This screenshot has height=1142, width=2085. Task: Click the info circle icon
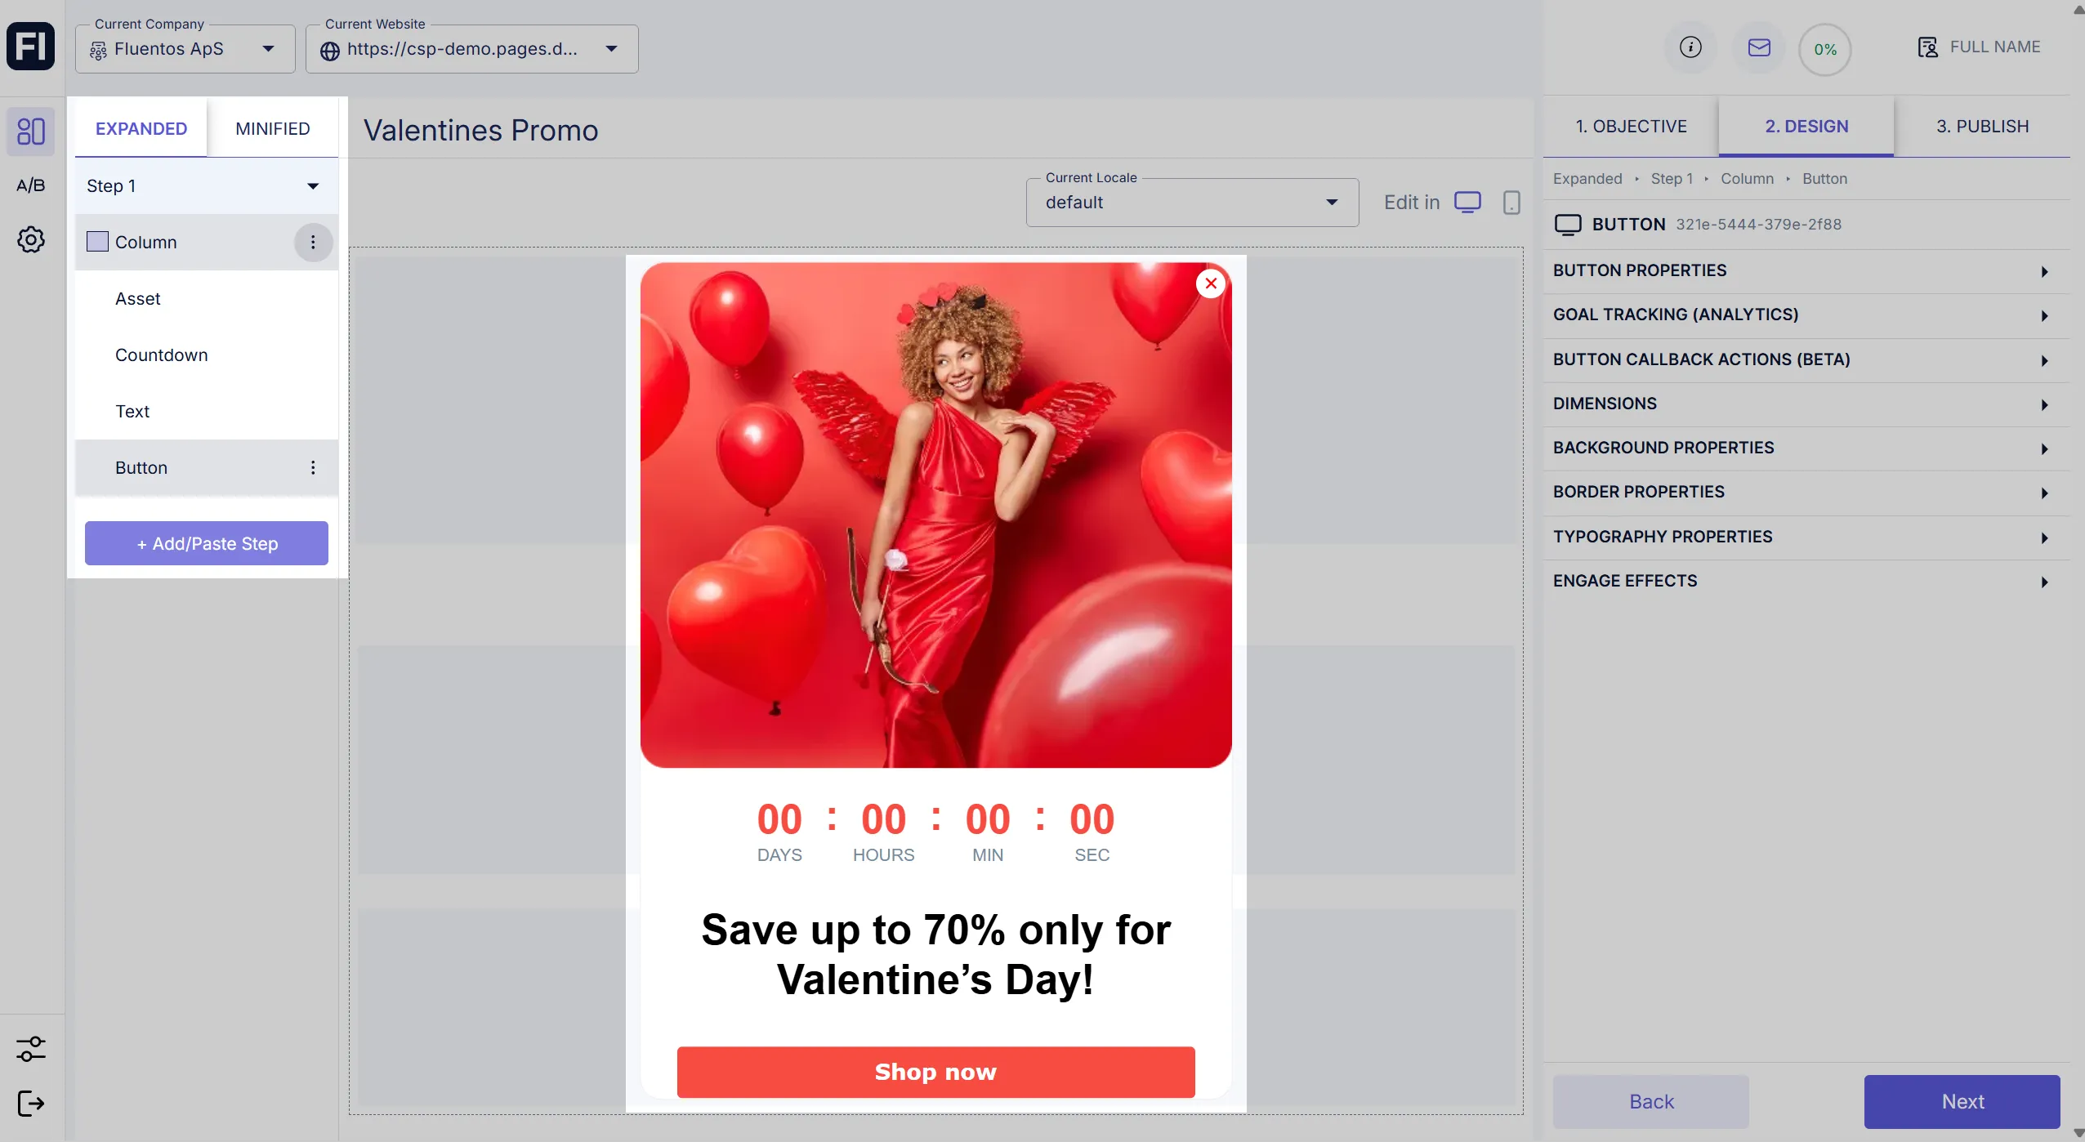(1690, 47)
